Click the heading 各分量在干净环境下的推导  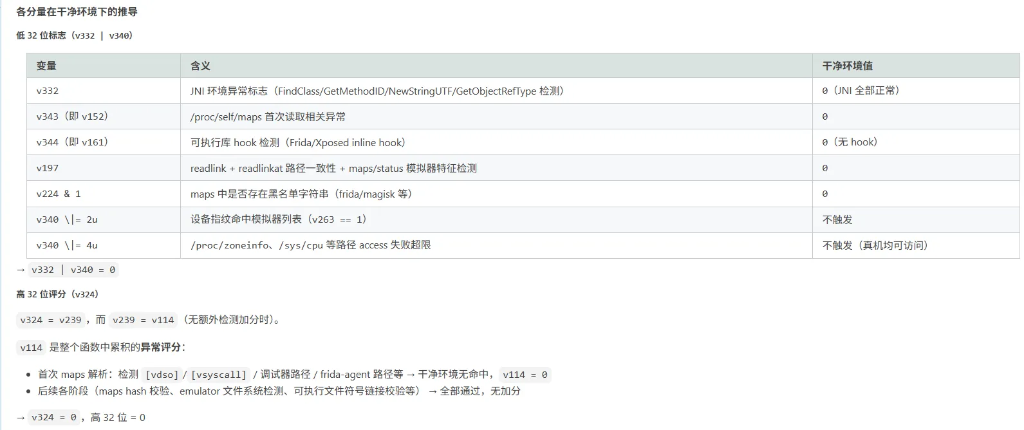pyautogui.click(x=77, y=12)
